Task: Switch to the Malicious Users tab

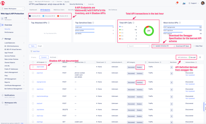Action: click(59, 10)
